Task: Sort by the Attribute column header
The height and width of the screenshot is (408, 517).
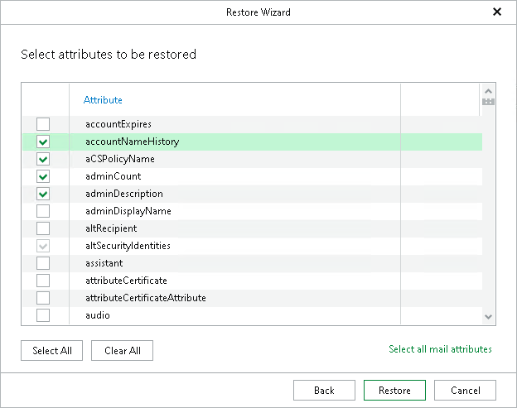Action: click(103, 100)
